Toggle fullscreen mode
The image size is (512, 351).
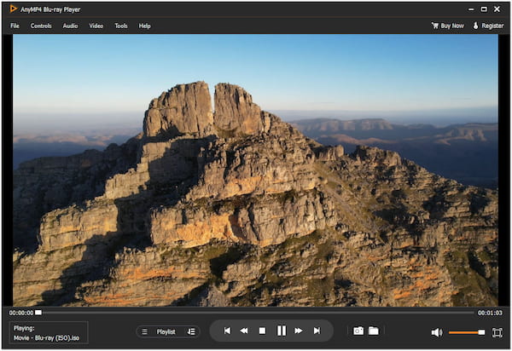click(x=497, y=331)
